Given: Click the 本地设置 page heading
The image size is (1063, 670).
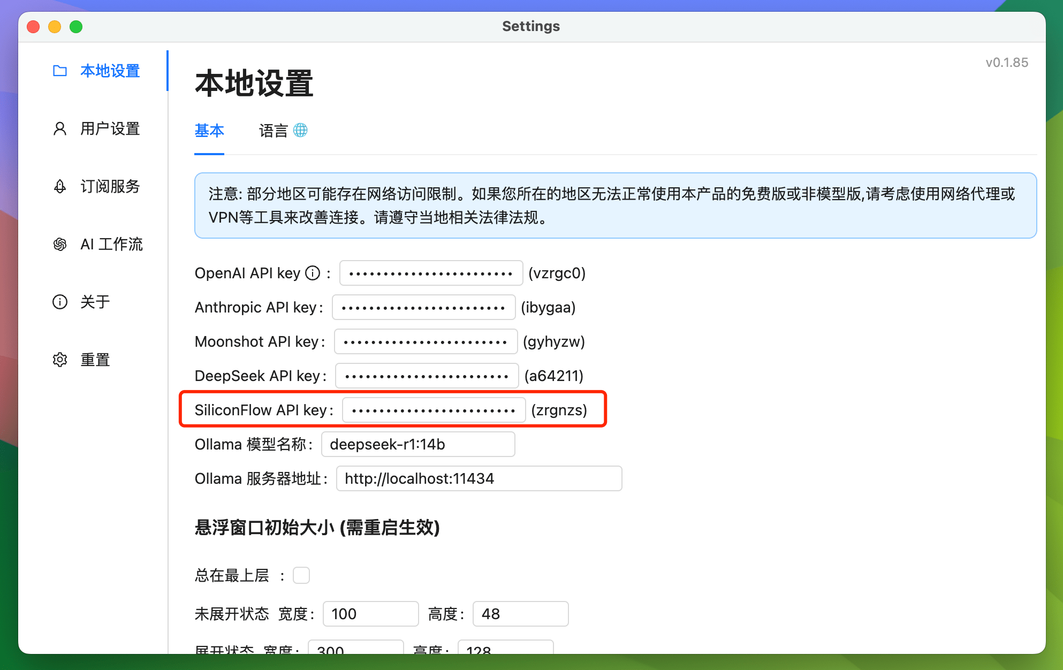Looking at the screenshot, I should pyautogui.click(x=254, y=83).
